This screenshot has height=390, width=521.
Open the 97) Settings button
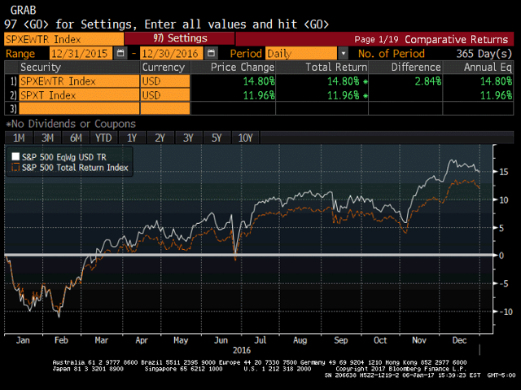pyautogui.click(x=179, y=38)
